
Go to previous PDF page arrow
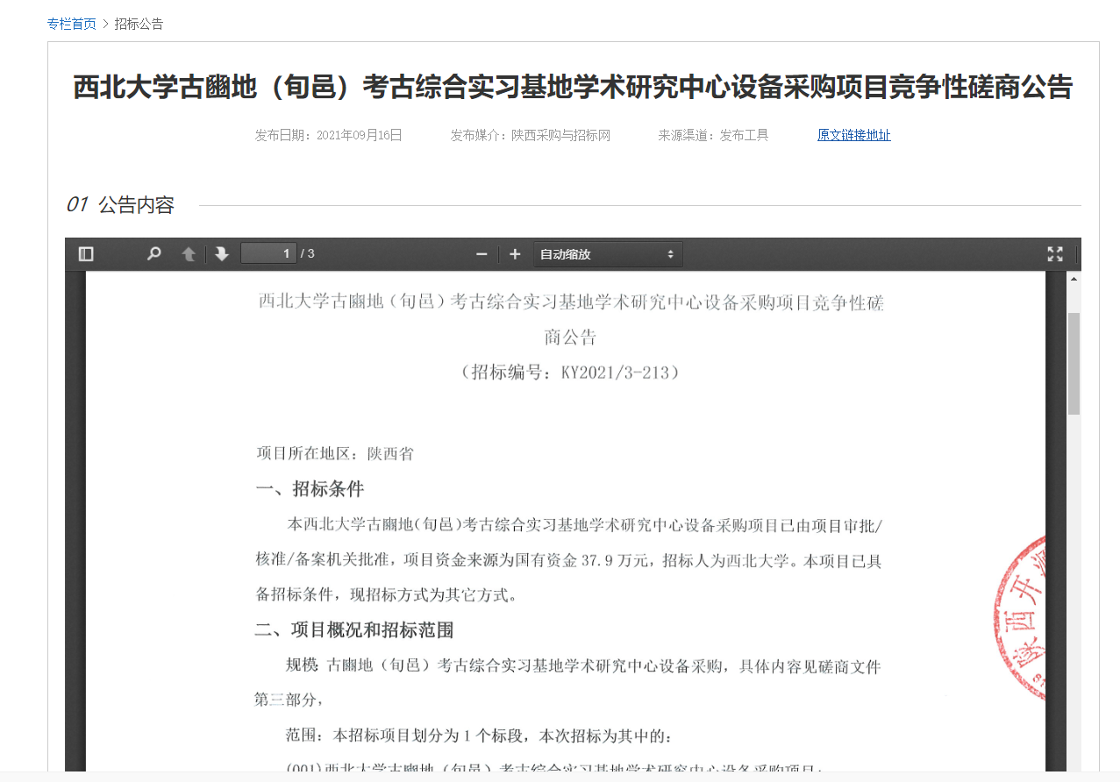pyautogui.click(x=189, y=254)
